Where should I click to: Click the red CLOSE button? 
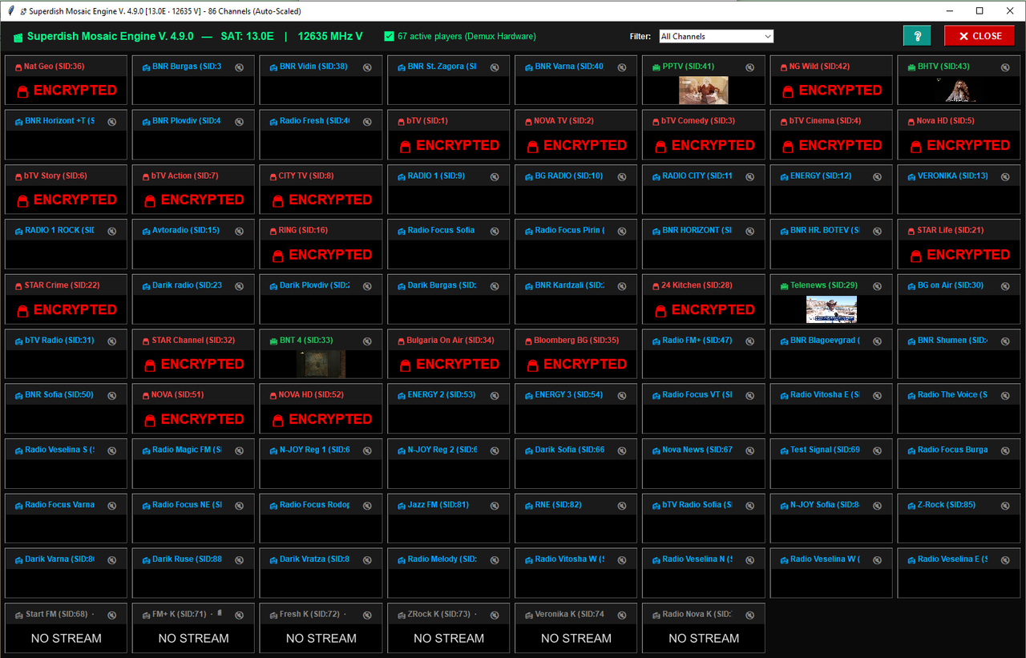(x=980, y=36)
